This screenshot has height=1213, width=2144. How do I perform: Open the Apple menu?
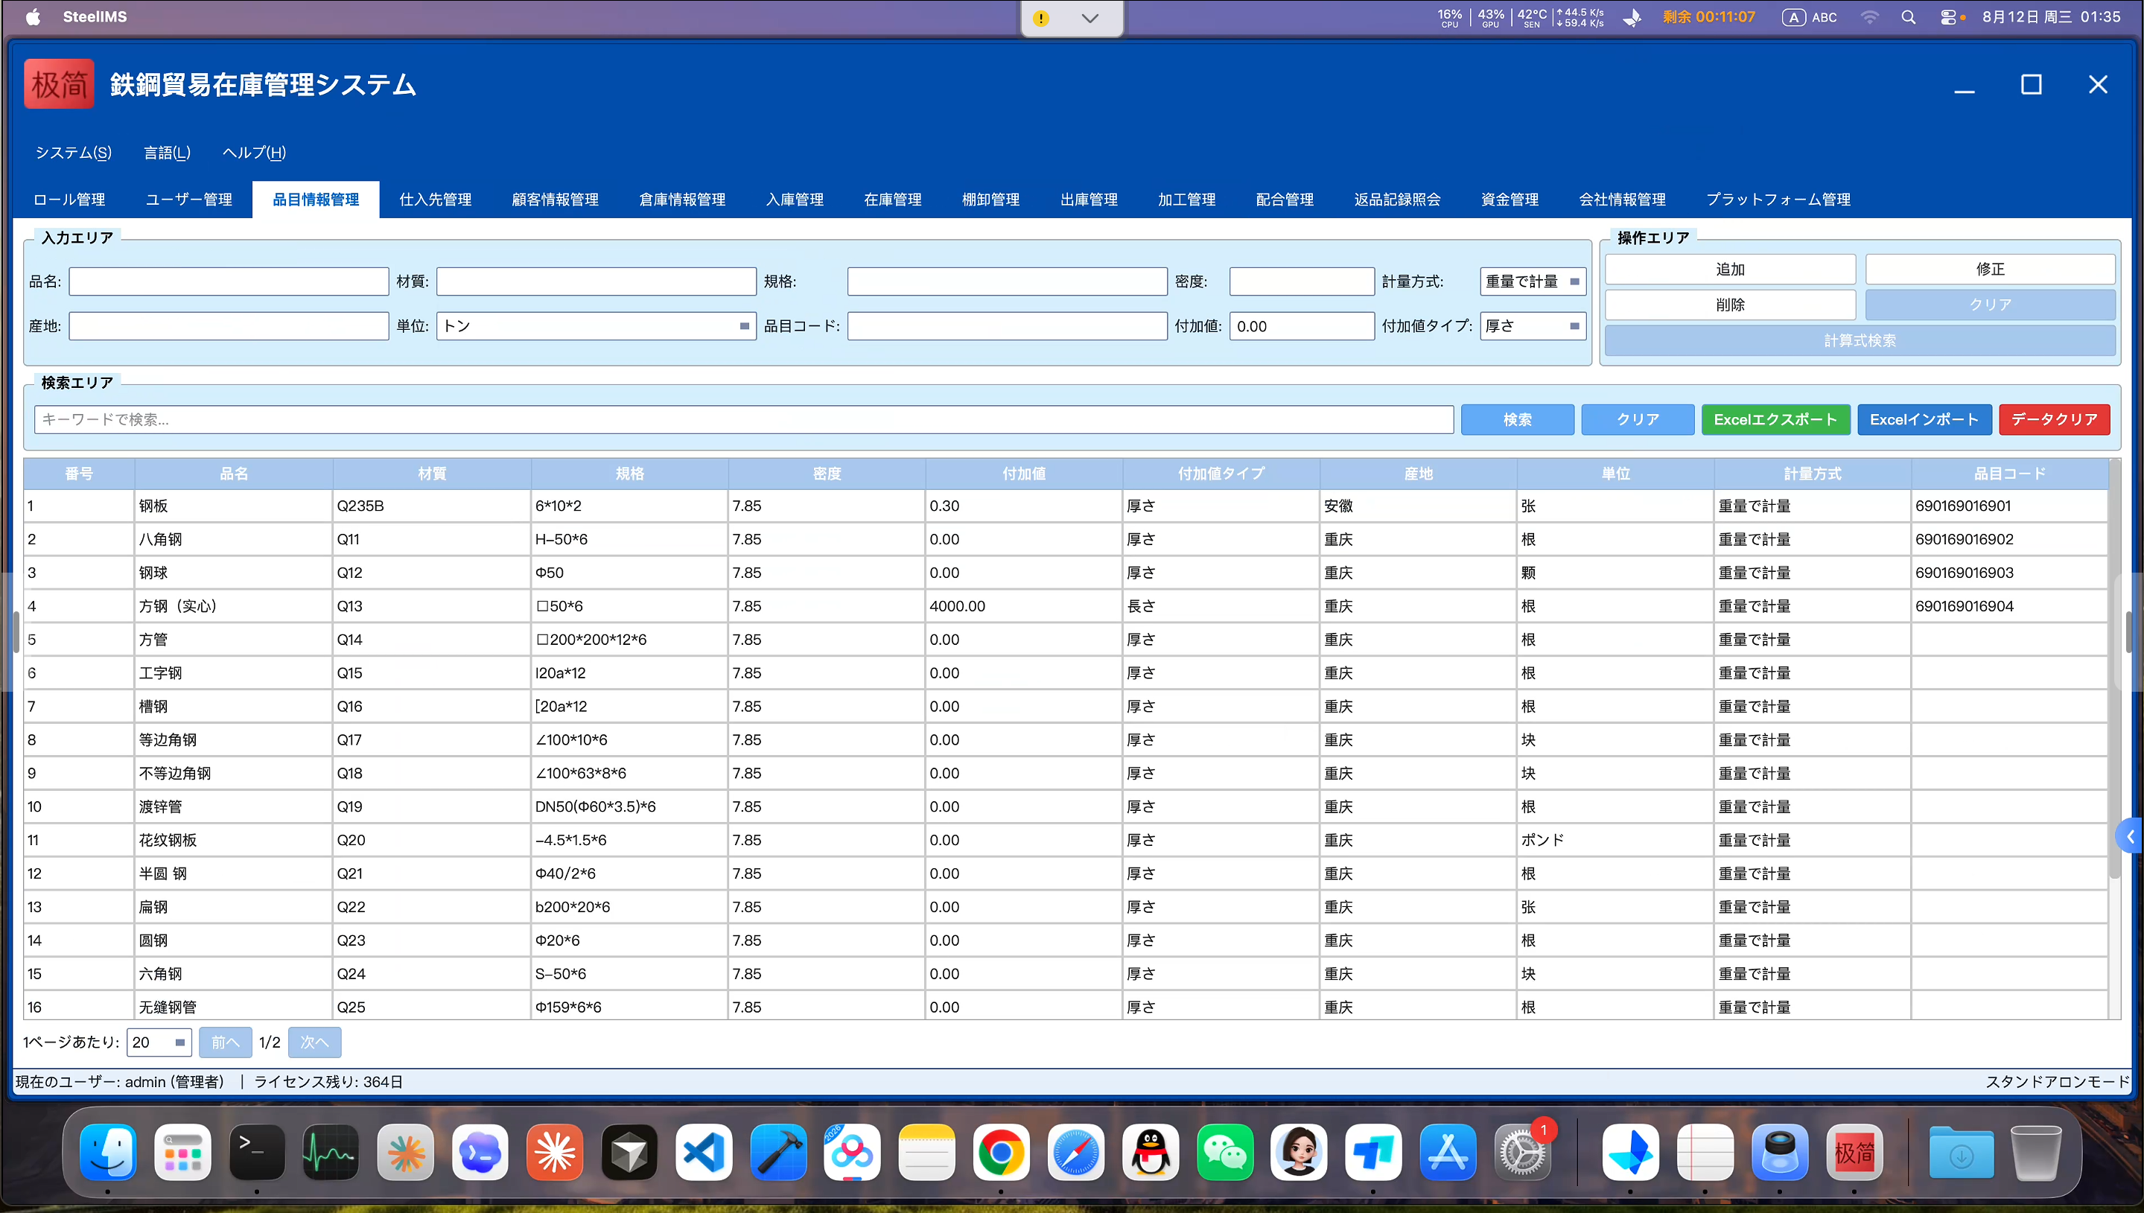tap(34, 16)
